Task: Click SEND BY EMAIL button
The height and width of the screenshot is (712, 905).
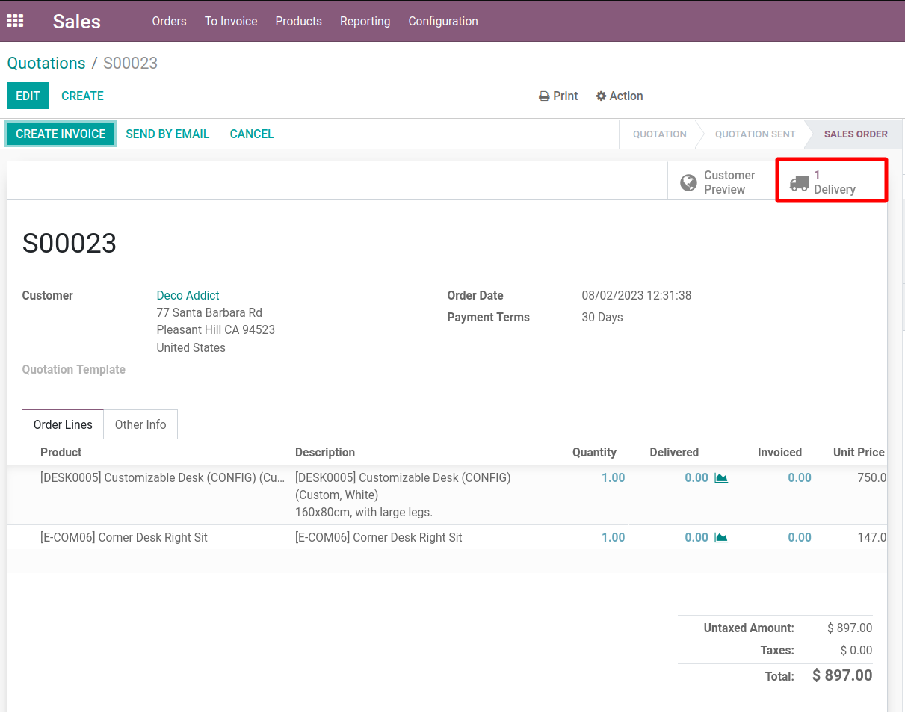Action: pos(167,134)
